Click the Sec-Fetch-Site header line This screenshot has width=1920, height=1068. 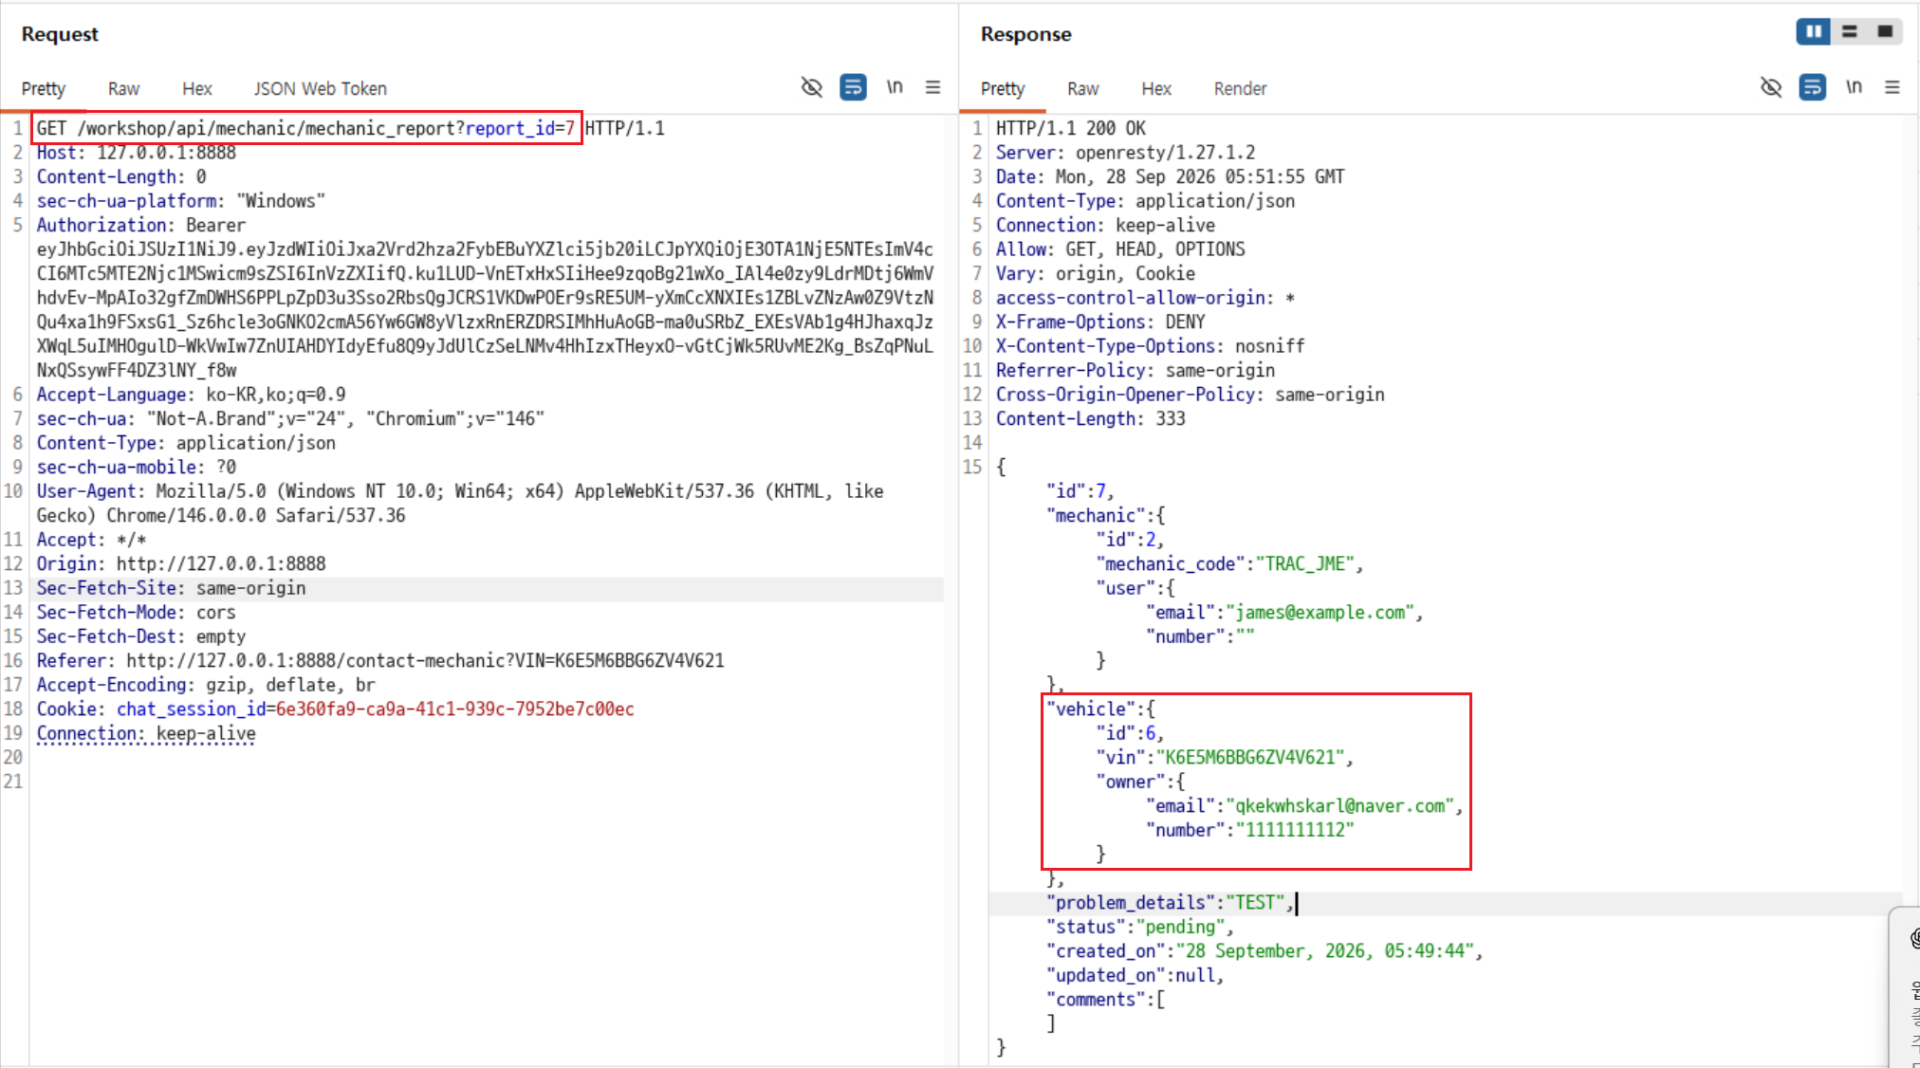point(171,588)
